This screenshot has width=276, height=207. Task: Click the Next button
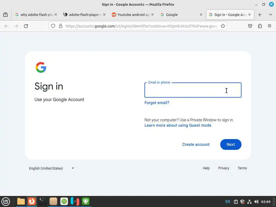[231, 144]
